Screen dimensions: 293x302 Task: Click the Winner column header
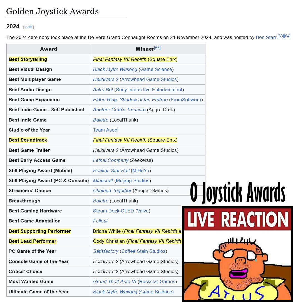148,49
